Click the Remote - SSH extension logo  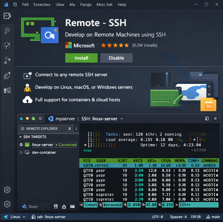tap(40, 30)
